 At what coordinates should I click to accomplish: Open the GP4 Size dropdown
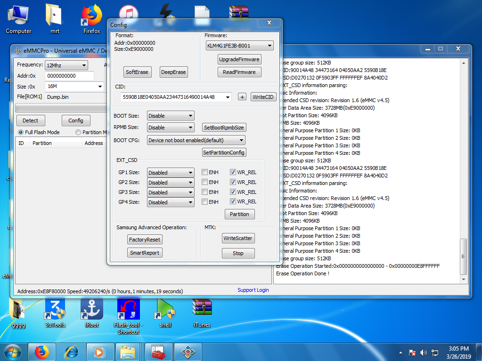pyautogui.click(x=171, y=202)
